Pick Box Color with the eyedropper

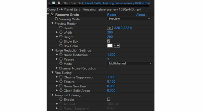117,46
